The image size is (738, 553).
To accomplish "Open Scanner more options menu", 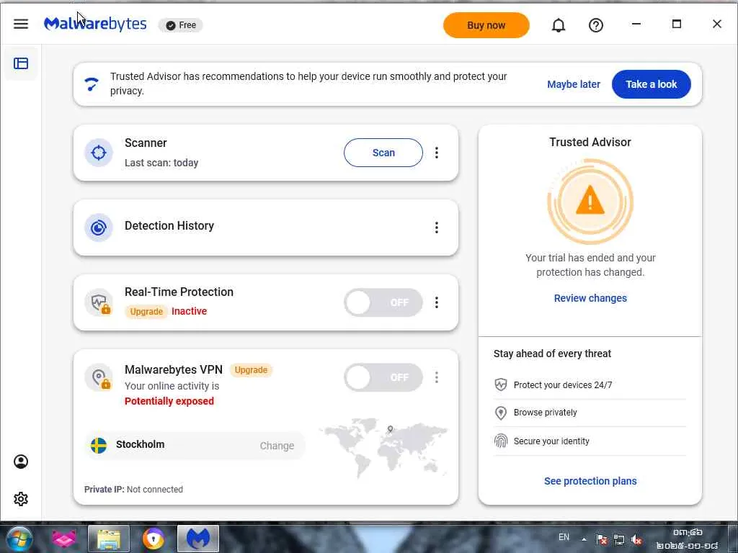I will (437, 153).
